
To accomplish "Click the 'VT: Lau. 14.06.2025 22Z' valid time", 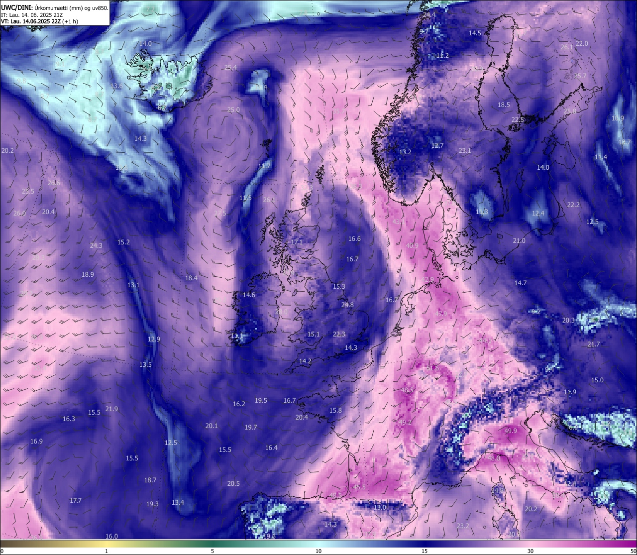I will click(30, 21).
